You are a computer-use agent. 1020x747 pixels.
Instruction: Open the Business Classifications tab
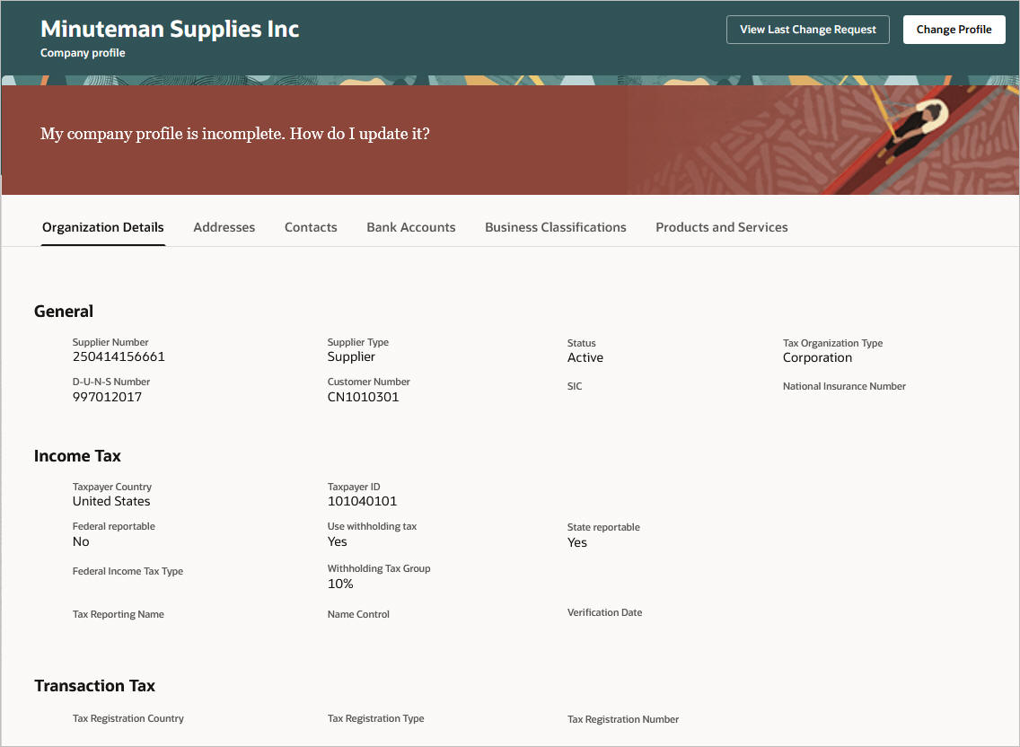pyautogui.click(x=555, y=227)
